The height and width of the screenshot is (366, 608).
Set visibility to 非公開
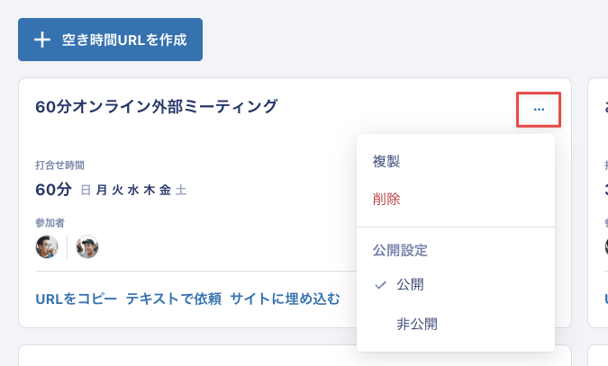pyautogui.click(x=417, y=324)
